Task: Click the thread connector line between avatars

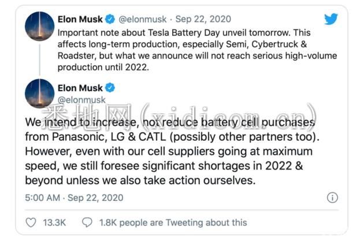Action: point(40,60)
